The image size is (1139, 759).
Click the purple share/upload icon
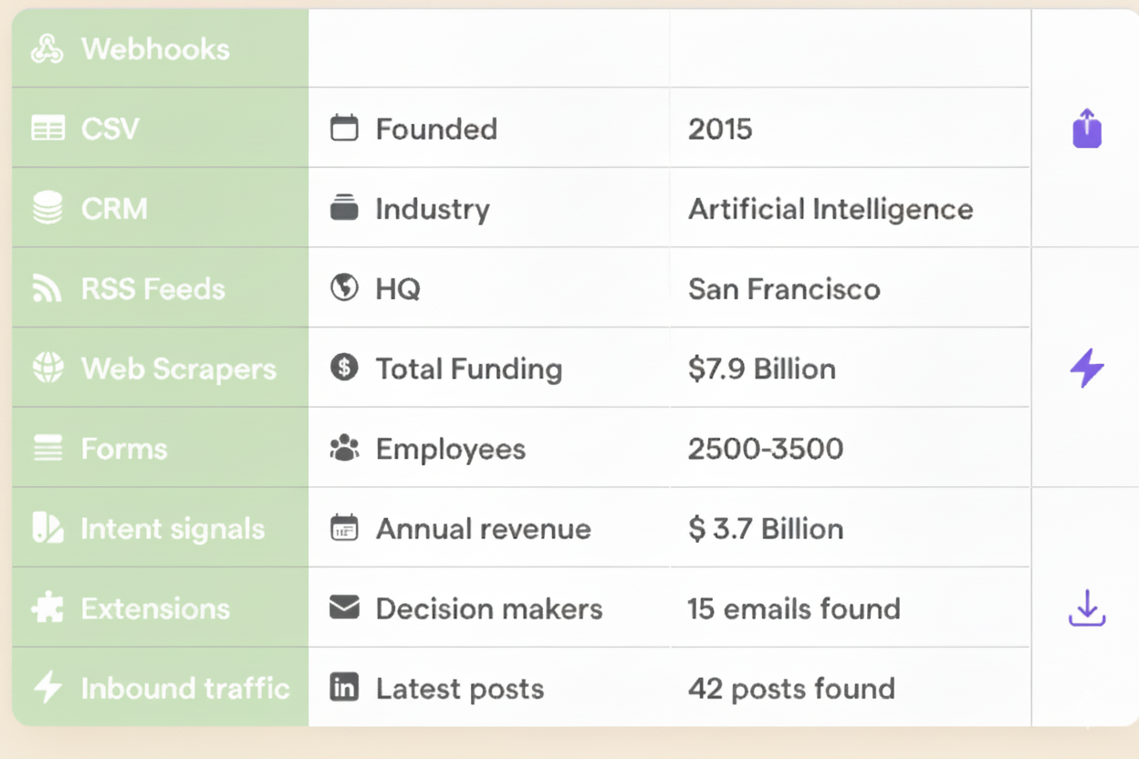[x=1086, y=129]
